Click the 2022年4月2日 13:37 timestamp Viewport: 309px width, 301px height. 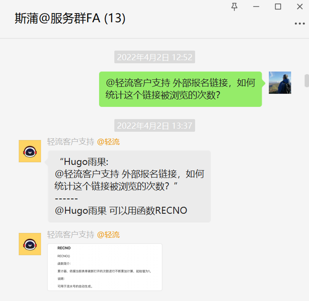[155, 126]
